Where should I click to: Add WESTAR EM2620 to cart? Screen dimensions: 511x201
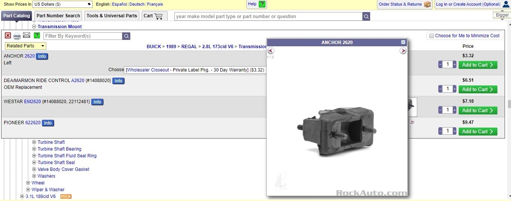pos(478,110)
